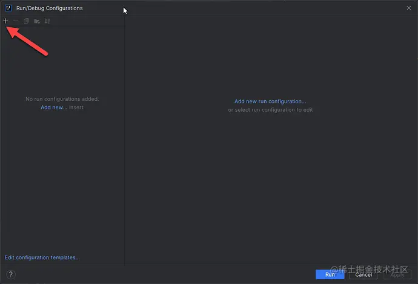The height and width of the screenshot is (284, 418).
Task: Click 'or select run configuration to edit' text
Action: point(270,110)
